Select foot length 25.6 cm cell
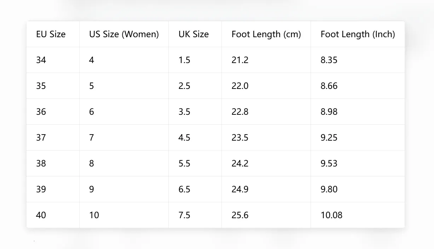This screenshot has width=434, height=249. click(x=266, y=215)
